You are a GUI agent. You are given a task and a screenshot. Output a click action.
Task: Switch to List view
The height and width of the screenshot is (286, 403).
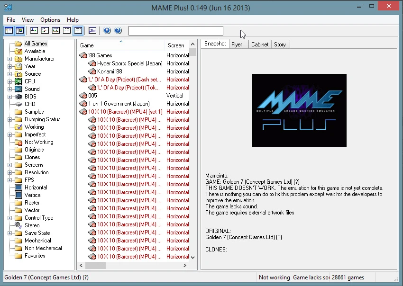click(56, 31)
